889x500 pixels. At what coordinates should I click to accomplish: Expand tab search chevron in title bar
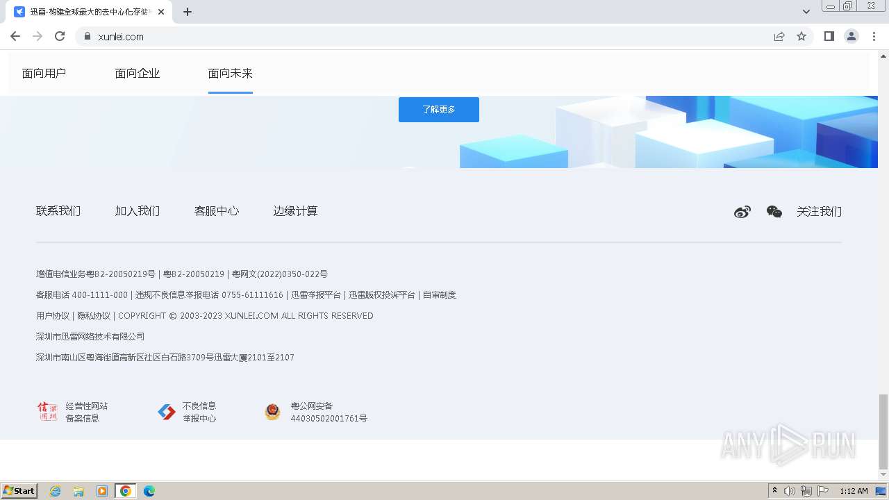[806, 12]
